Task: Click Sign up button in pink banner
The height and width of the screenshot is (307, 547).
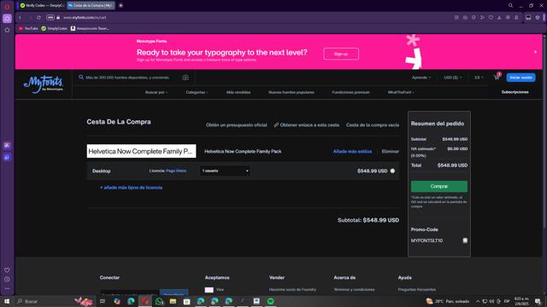Action: click(x=341, y=54)
